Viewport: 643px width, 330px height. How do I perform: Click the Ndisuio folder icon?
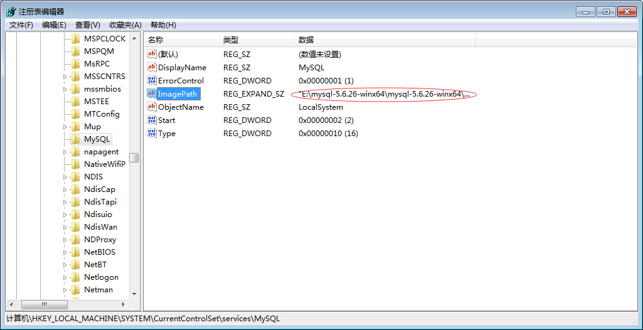tap(75, 215)
